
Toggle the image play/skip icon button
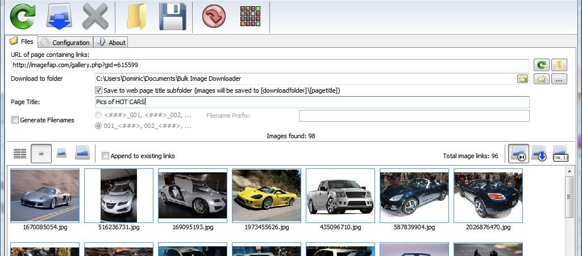click(518, 154)
